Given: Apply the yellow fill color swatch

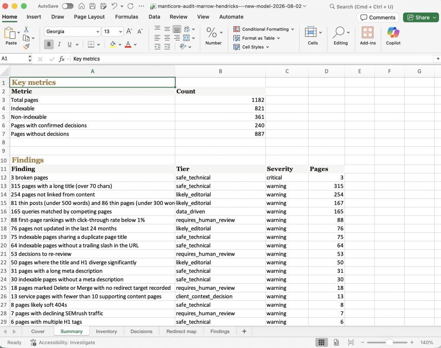Looking at the screenshot, I should pos(113,44).
